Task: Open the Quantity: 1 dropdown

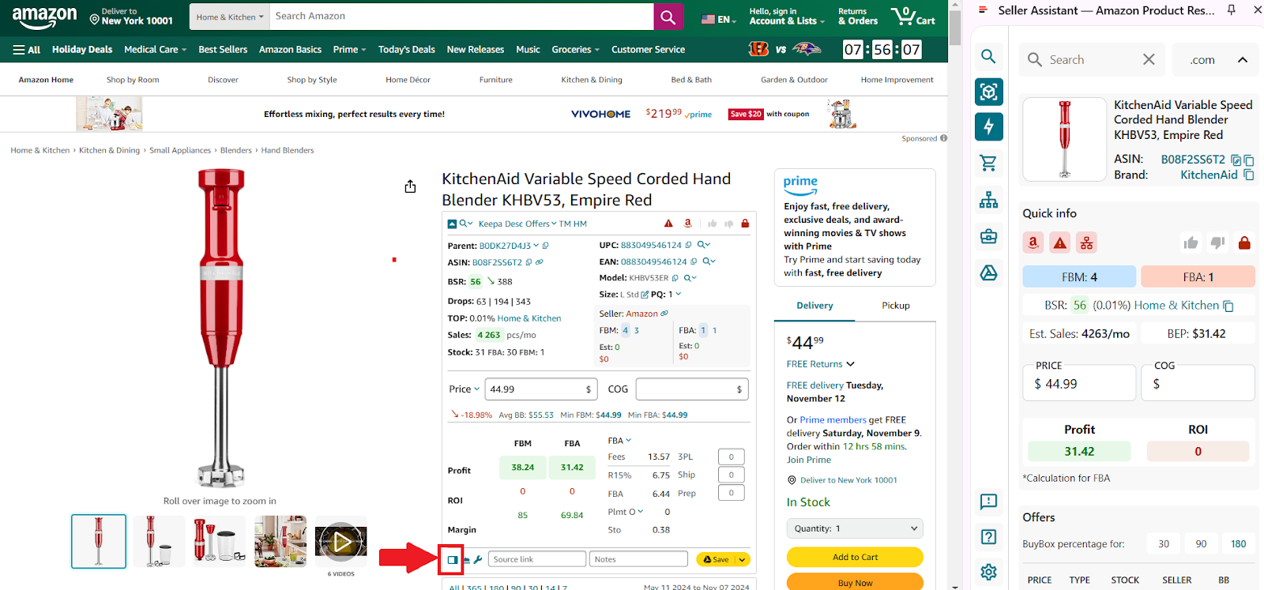Action: [855, 528]
